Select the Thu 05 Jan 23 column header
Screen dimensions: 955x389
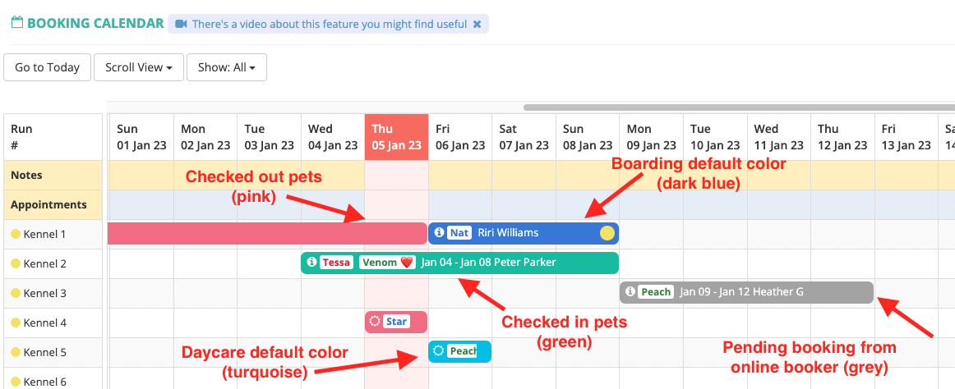pos(396,137)
